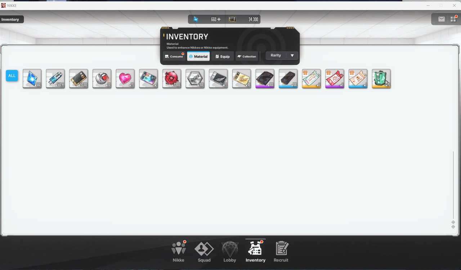The width and height of the screenshot is (461, 270).
Task: Select the black credit card item x34300
Action: pos(79,79)
